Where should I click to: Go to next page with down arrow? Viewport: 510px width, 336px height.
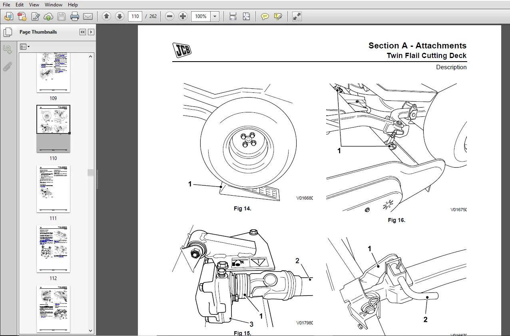click(120, 16)
